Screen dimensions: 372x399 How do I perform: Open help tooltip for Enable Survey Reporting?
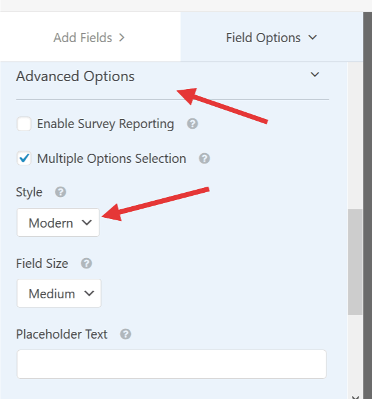192,124
